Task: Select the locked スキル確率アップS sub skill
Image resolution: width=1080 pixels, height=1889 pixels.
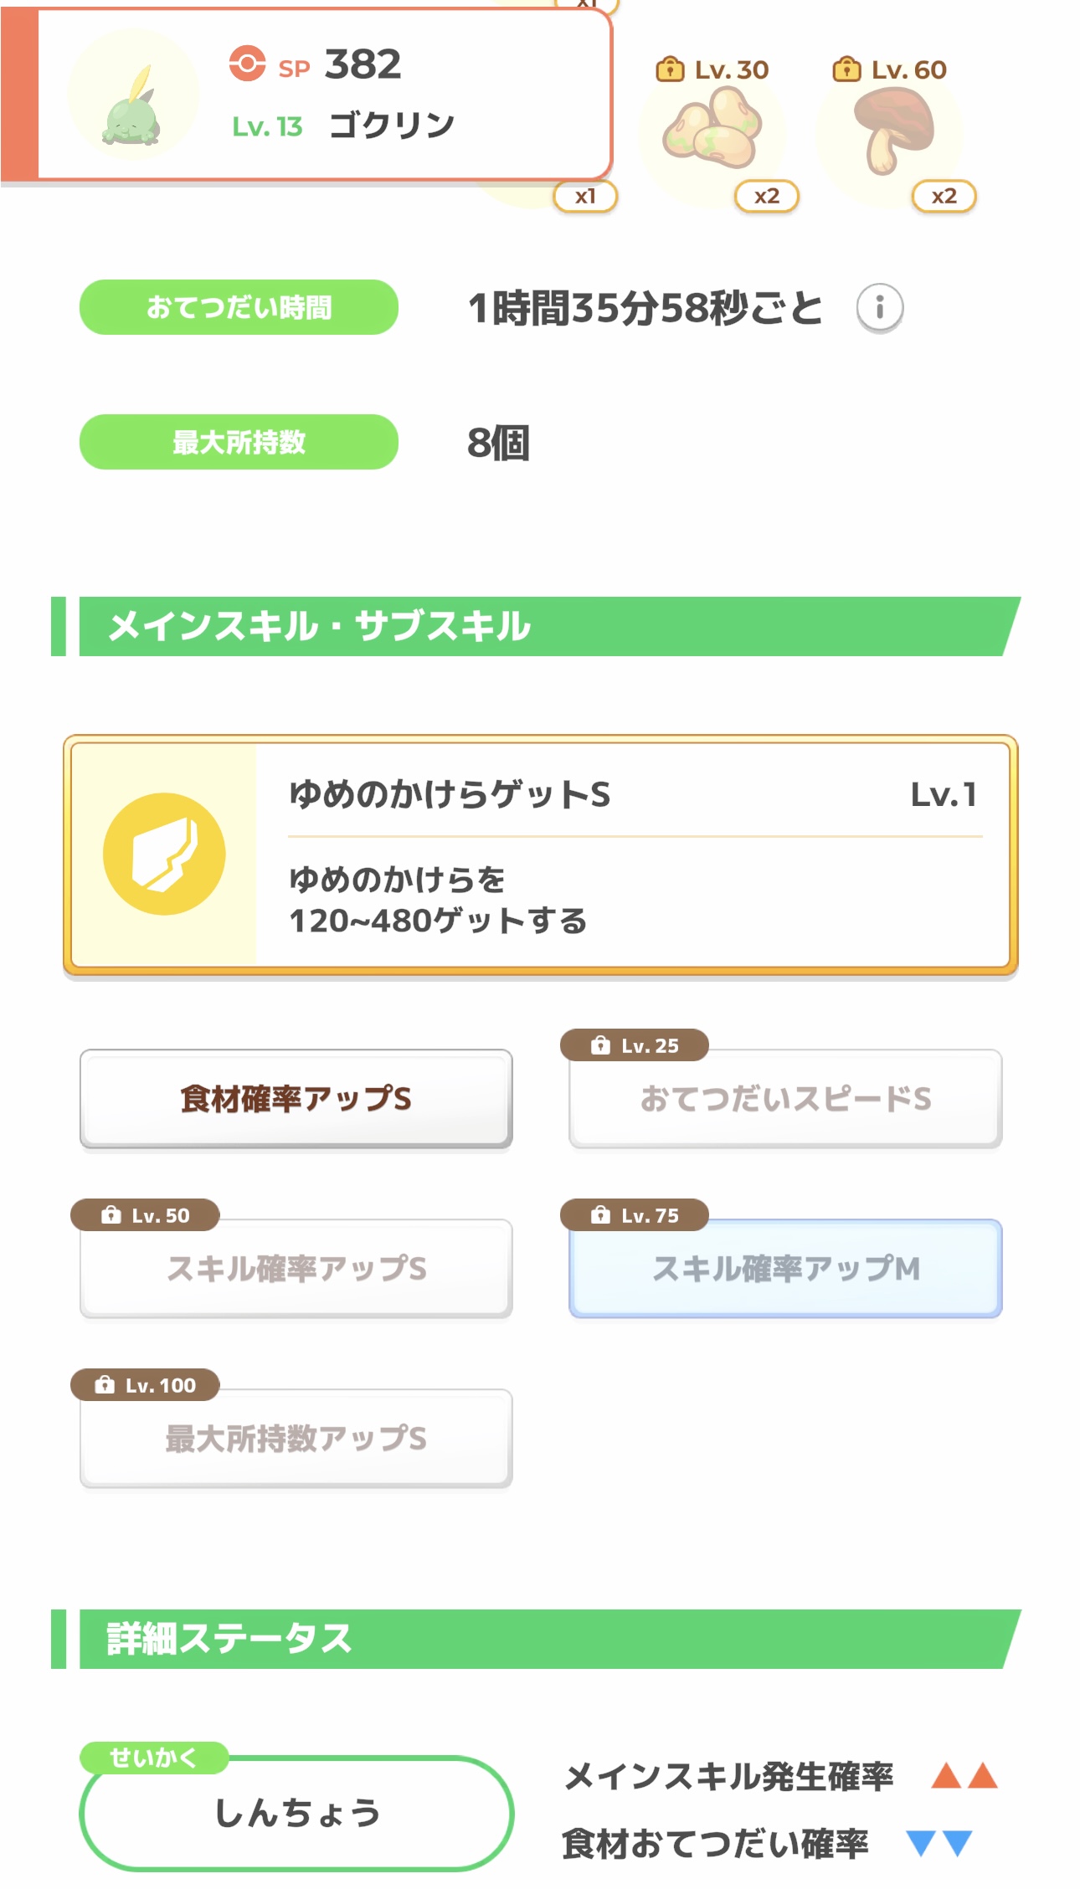Action: [296, 1268]
